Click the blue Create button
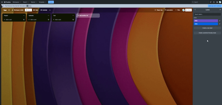 (x=51, y=2)
